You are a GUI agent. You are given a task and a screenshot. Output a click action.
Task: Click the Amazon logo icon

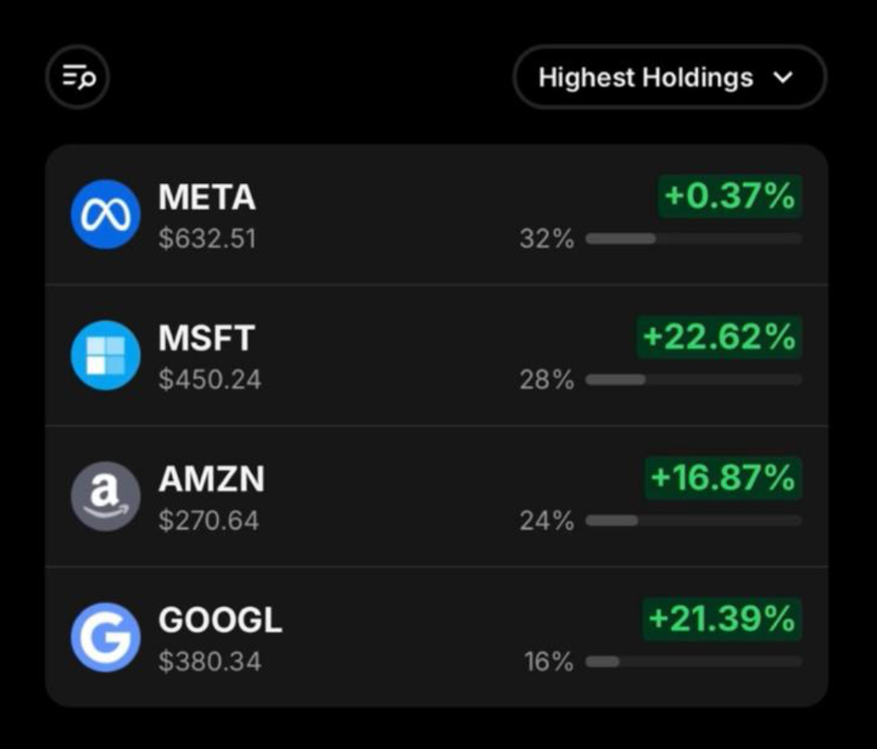pyautogui.click(x=105, y=496)
